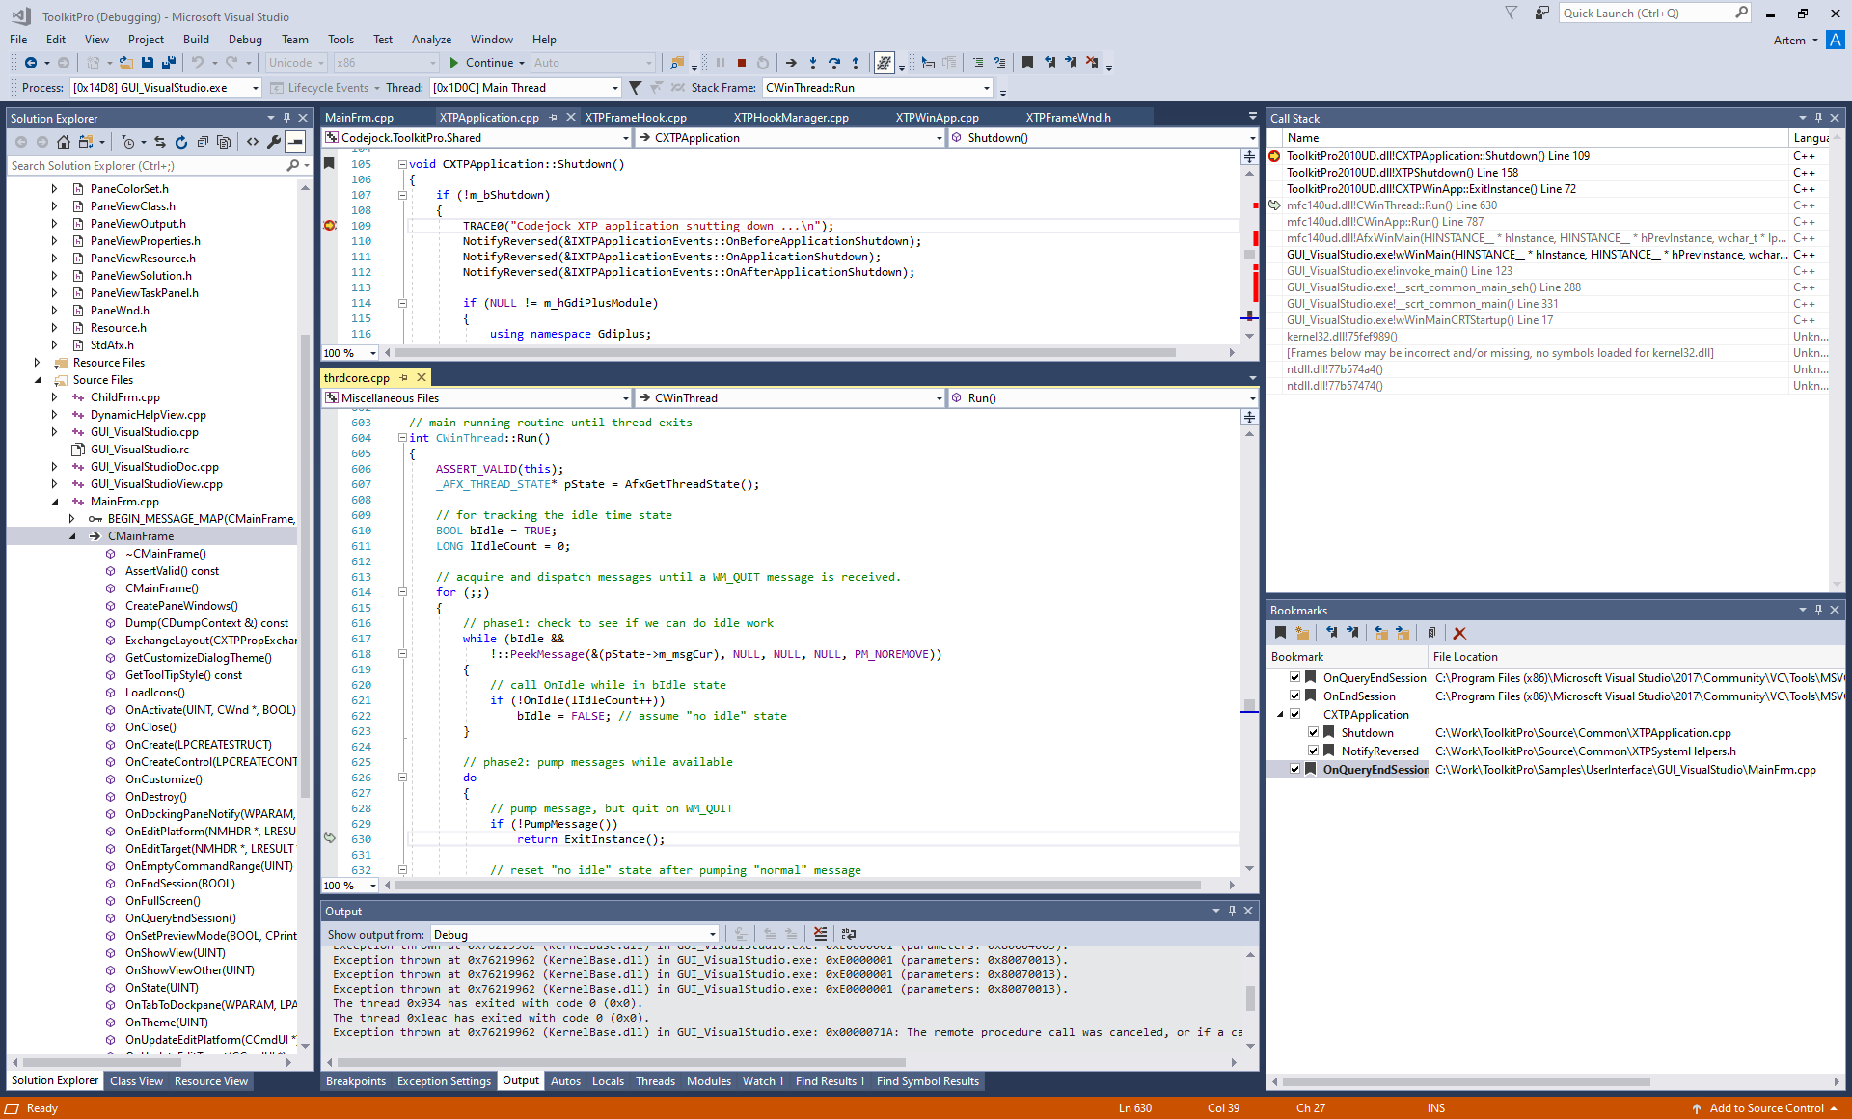Go to next bookmark in Bookmarks panel
Screen dimensions: 1852x1119
[1352, 634]
